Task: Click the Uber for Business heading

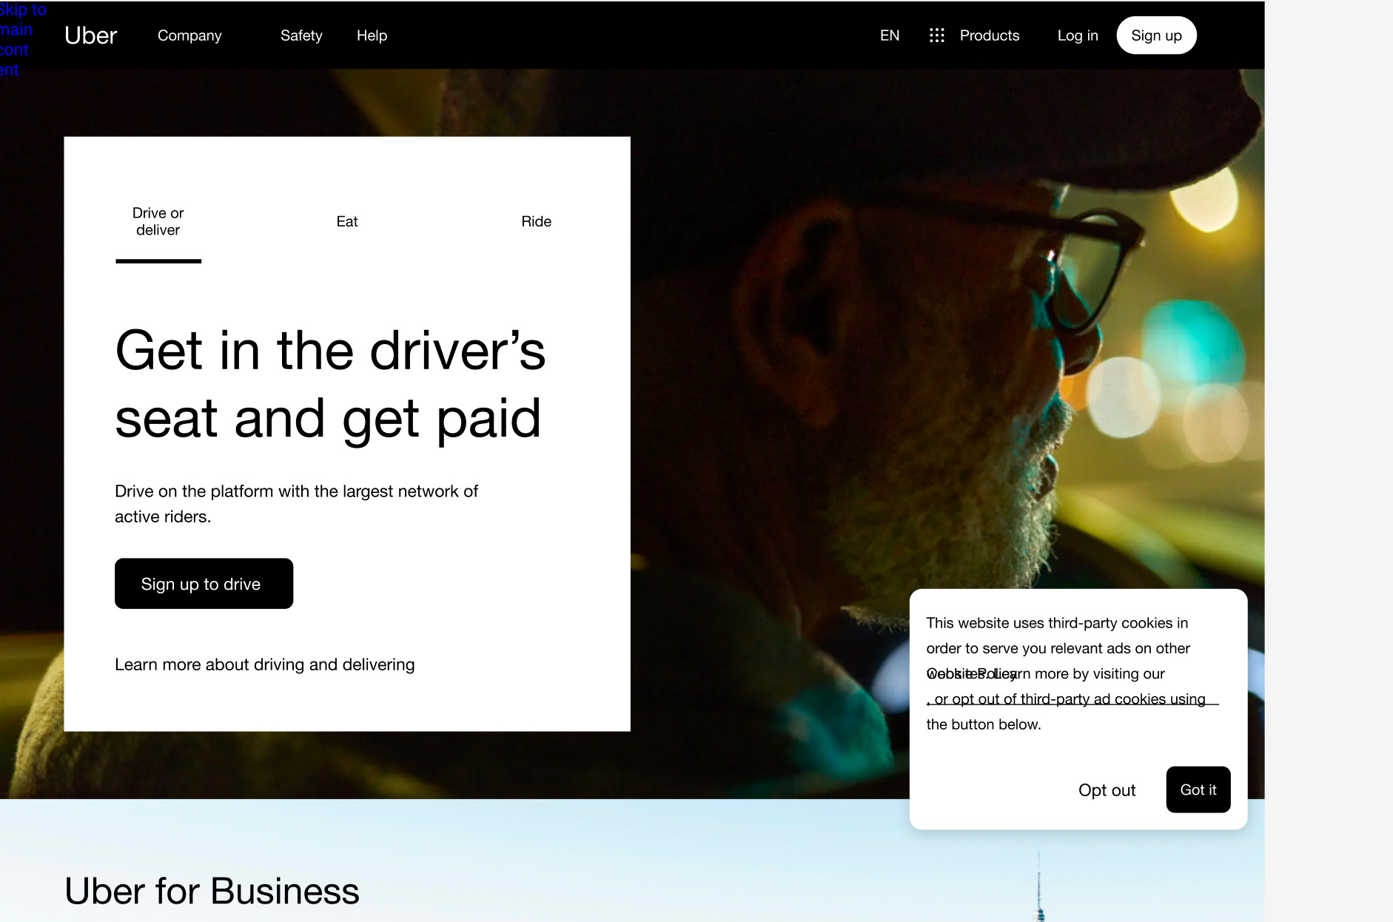Action: 212,891
